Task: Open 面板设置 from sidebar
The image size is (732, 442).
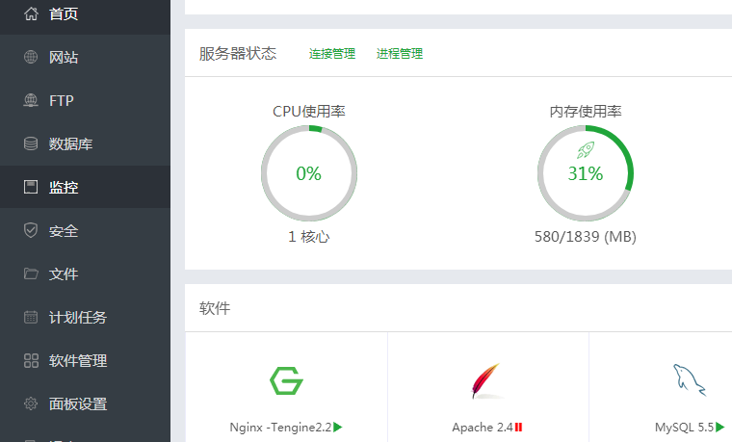Action: [x=85, y=403]
